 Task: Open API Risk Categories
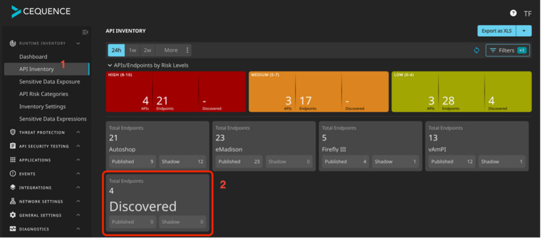(43, 94)
